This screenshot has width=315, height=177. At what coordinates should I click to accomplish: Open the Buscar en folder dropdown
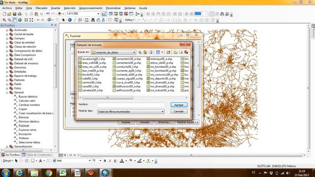pos(134,53)
